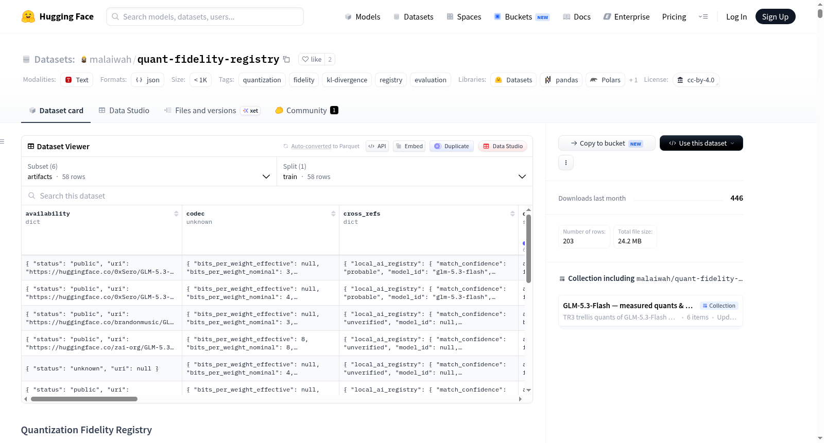The width and height of the screenshot is (824, 443).
Task: Click the Datasets breadcrumb label
Action: click(55, 59)
